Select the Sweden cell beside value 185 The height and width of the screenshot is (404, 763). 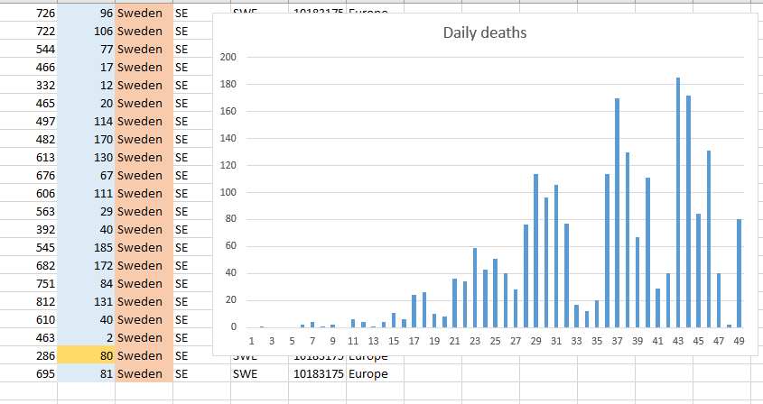point(143,247)
